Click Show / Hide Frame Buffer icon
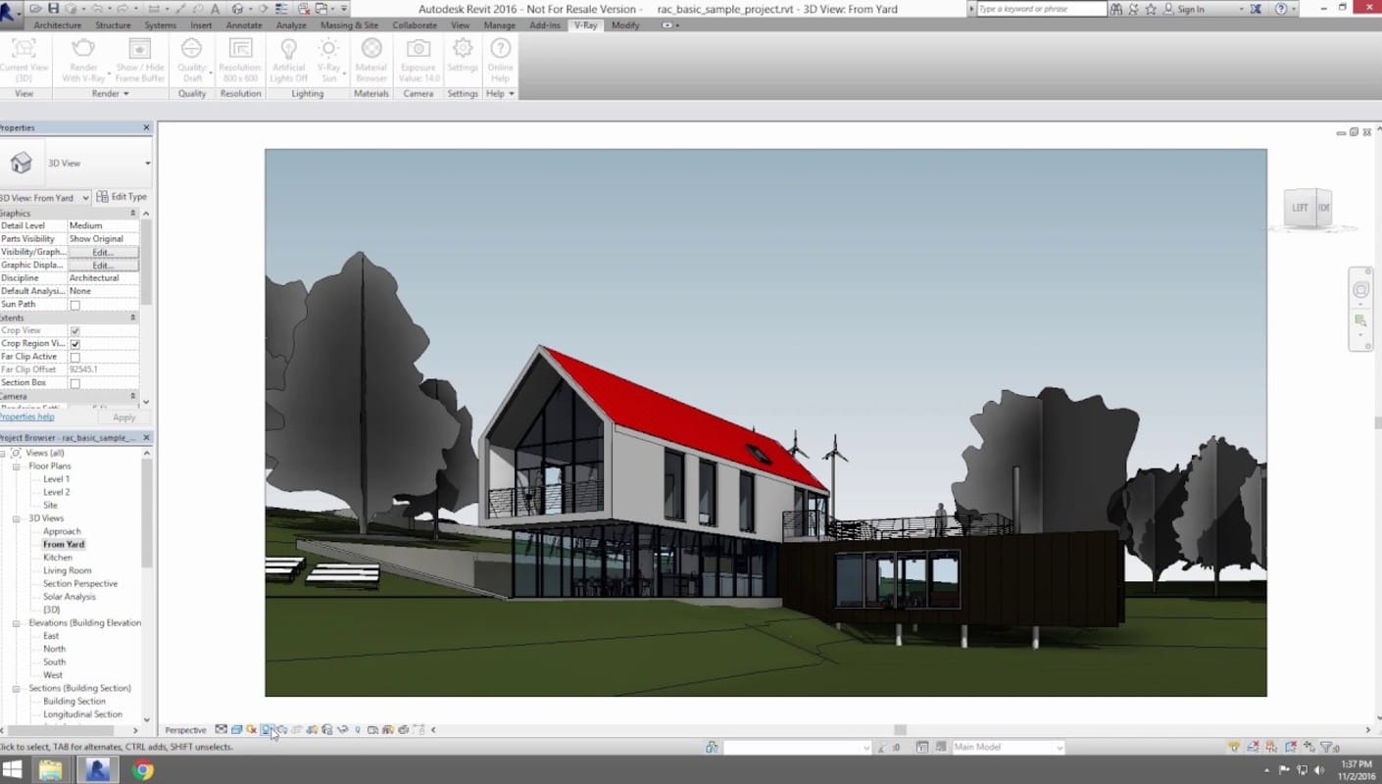1382x784 pixels. pyautogui.click(x=140, y=49)
